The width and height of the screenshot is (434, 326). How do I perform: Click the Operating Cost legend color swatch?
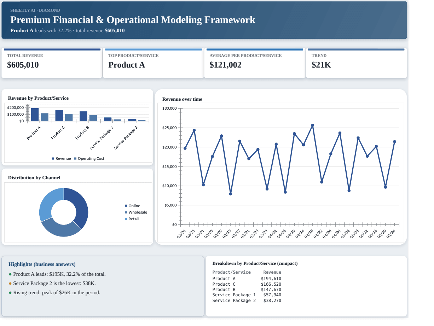tap(75, 158)
